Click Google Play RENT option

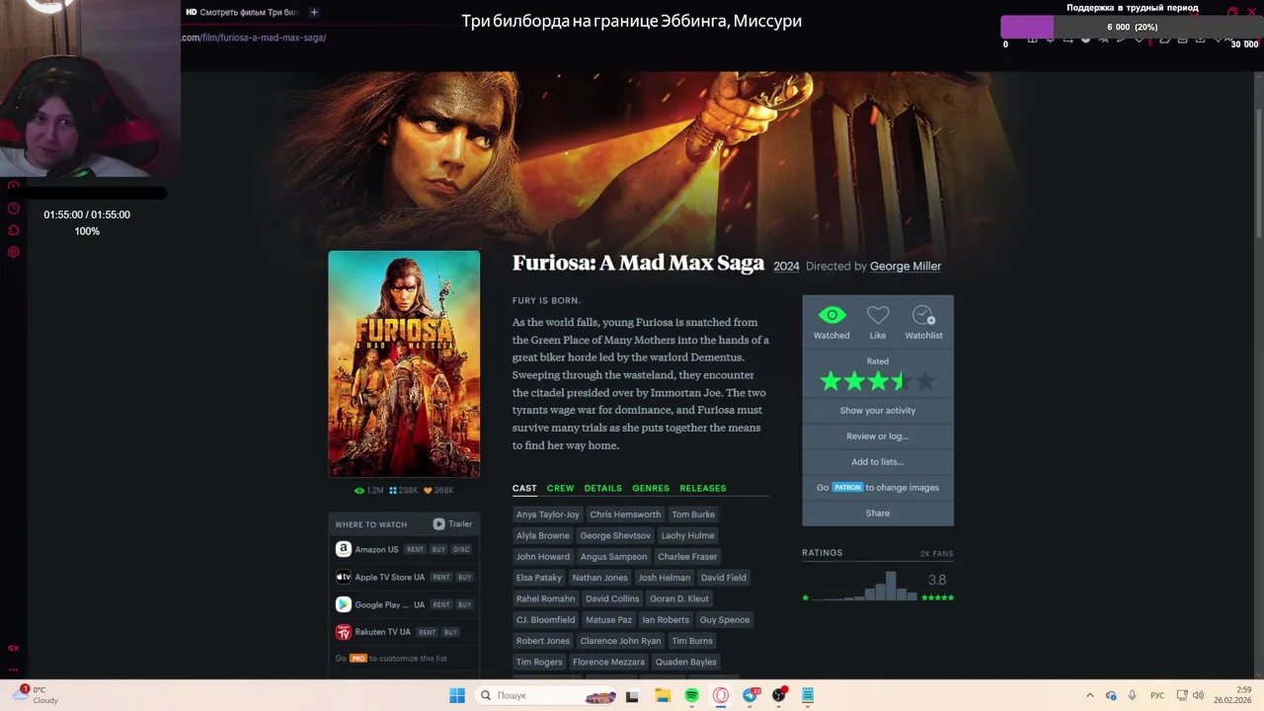440,605
